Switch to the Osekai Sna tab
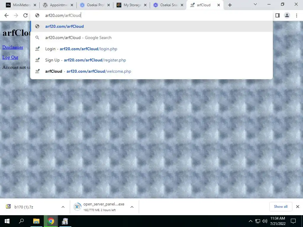Viewport: 303px width, 227px height. coord(168,5)
